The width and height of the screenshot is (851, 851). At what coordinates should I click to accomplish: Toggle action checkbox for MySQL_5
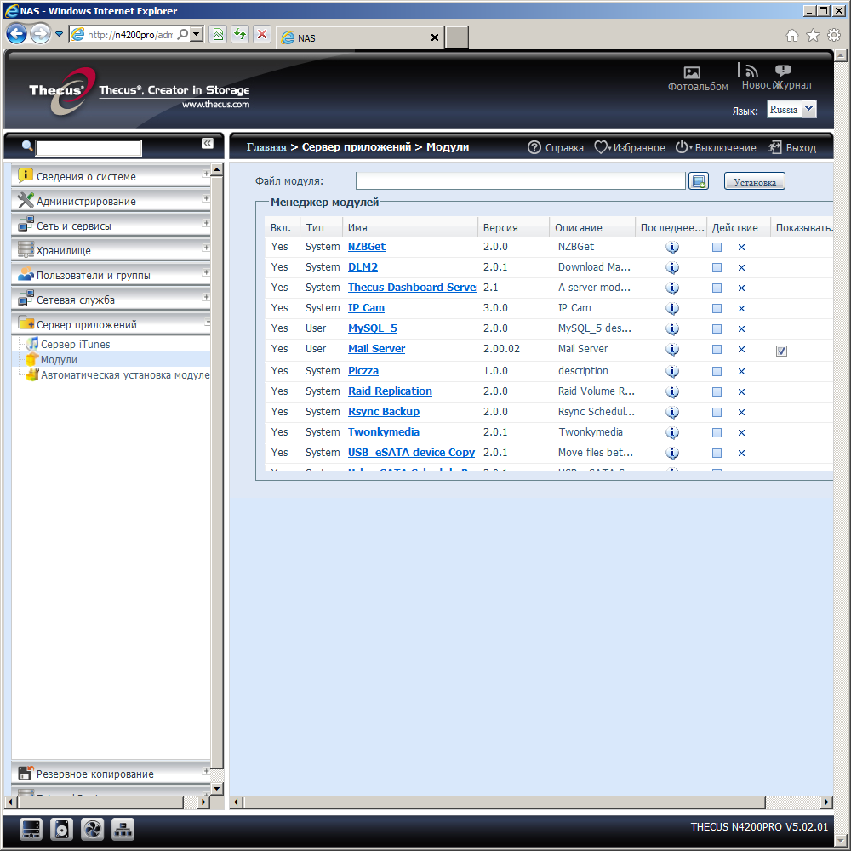click(x=717, y=328)
